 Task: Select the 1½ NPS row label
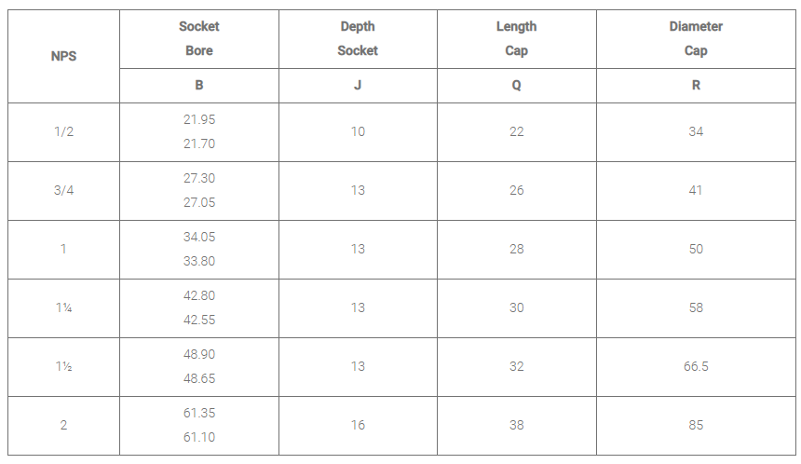pos(63,366)
